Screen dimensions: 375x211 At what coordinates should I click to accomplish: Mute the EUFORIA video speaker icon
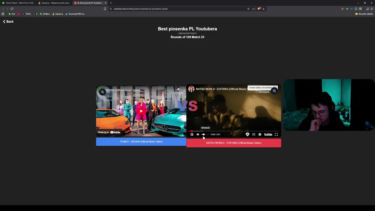(x=198, y=135)
